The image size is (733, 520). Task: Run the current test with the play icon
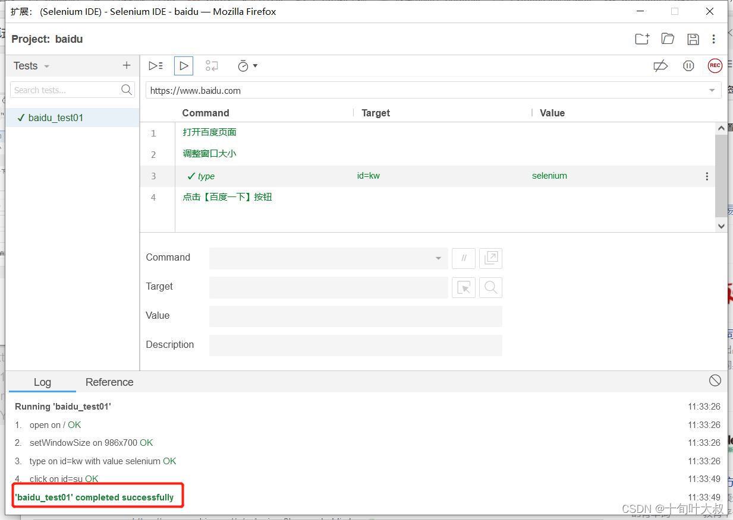coord(184,66)
